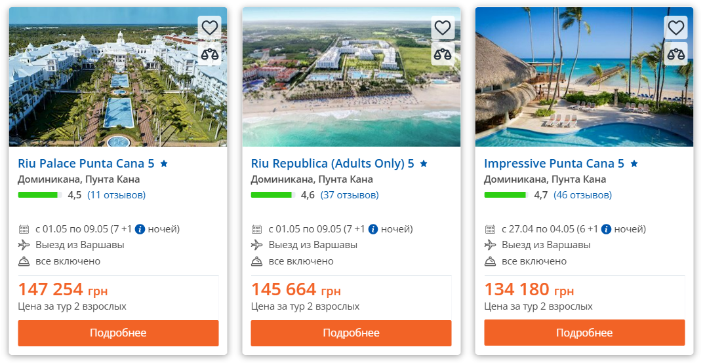
Task: Click info icon next to 6 +1 nights
Action: tap(607, 229)
